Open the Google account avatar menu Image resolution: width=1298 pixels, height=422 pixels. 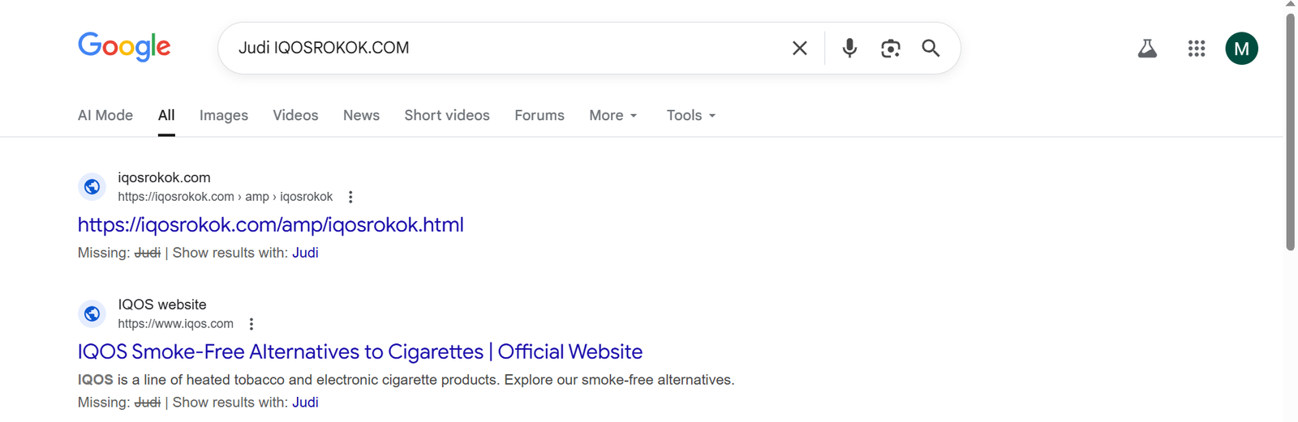(1241, 49)
